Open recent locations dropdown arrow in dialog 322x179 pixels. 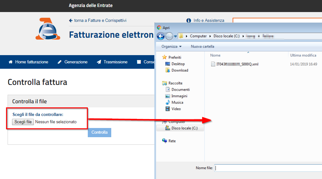point(175,36)
